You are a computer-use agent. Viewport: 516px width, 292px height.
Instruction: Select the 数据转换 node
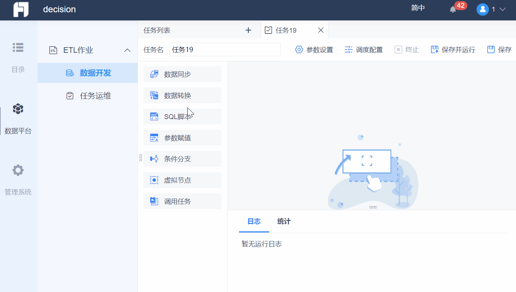coord(183,95)
